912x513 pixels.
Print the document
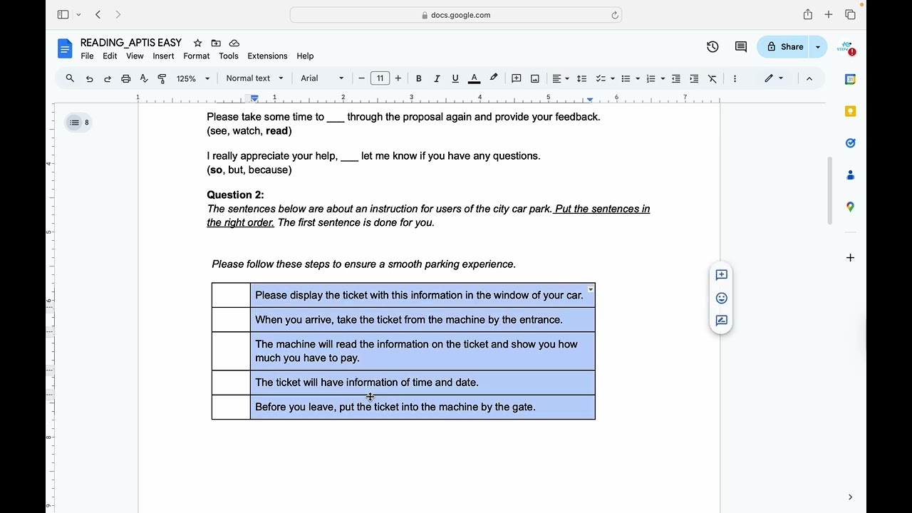(x=126, y=78)
